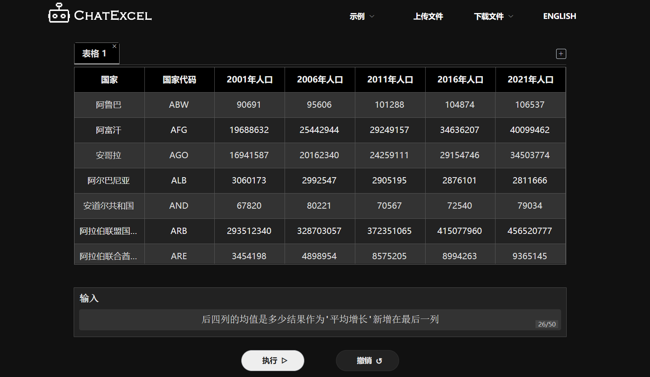Screen dimensions: 650x377
Task: Expand the 下载文件 dropdown menu
Action: tap(493, 16)
